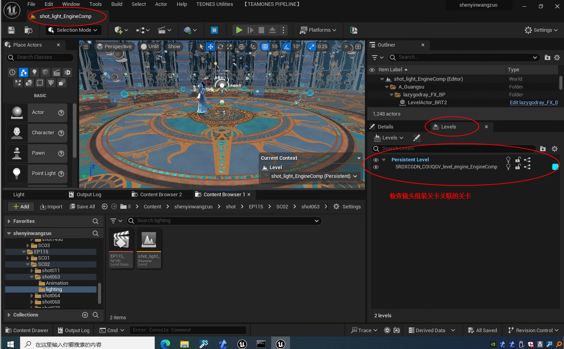Expand the Platforms dropdown menu

[318, 30]
